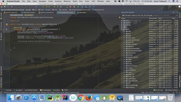Open Finder from the Dock
The width and height of the screenshot is (181, 102).
(x=11, y=98)
